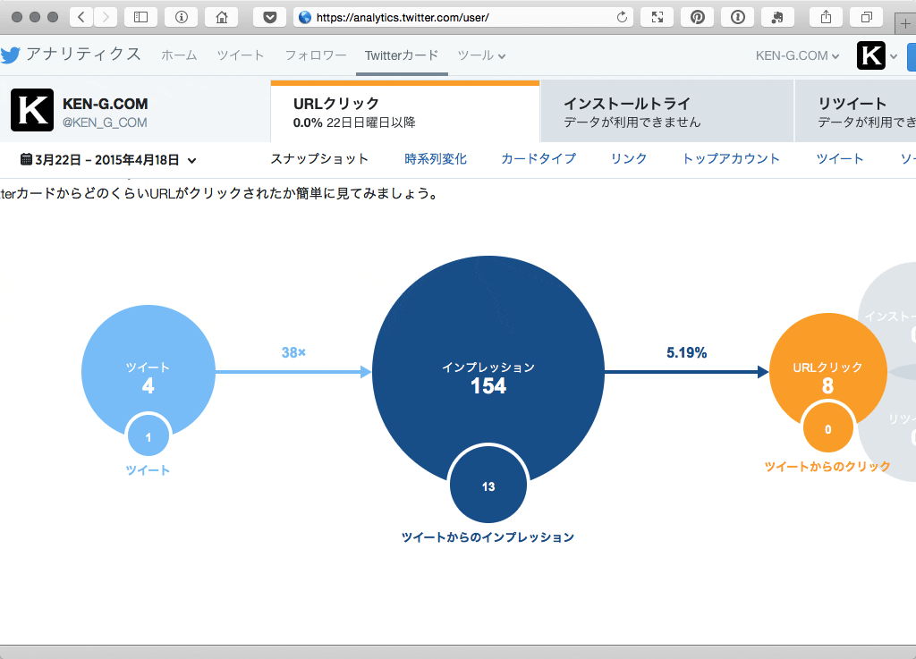The image size is (916, 659).
Task: Select the URLクリック metric card
Action: pos(404,110)
